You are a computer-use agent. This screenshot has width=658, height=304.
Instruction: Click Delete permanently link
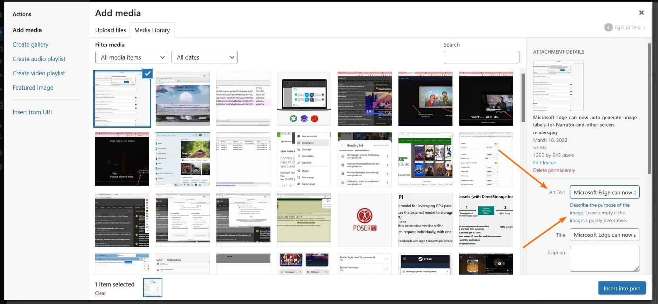pos(554,170)
